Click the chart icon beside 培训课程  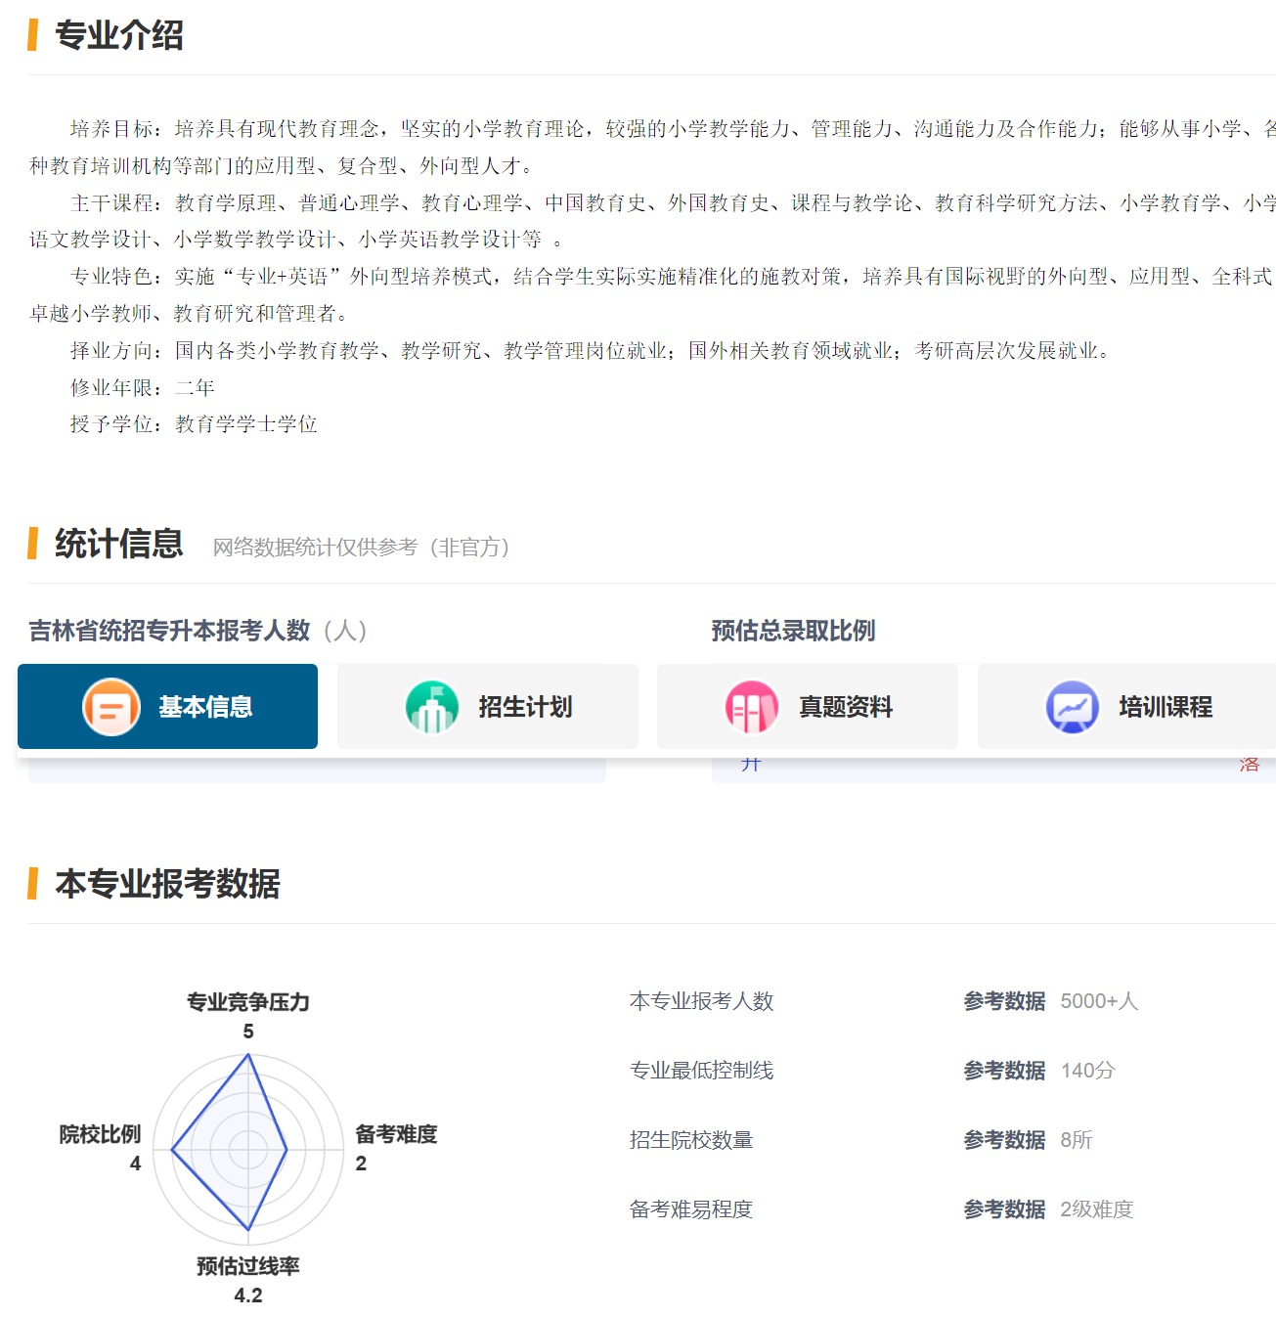coord(1070,706)
